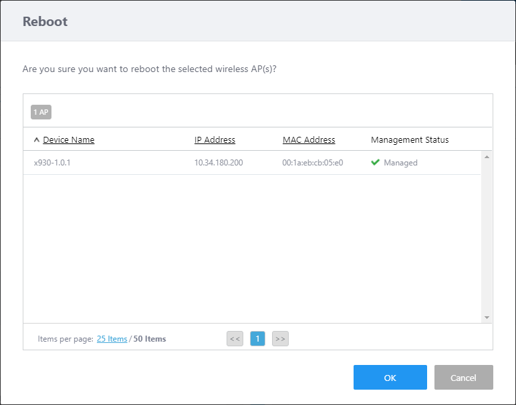The height and width of the screenshot is (405, 516).
Task: Choose 50 Items per page
Action: [x=150, y=339]
